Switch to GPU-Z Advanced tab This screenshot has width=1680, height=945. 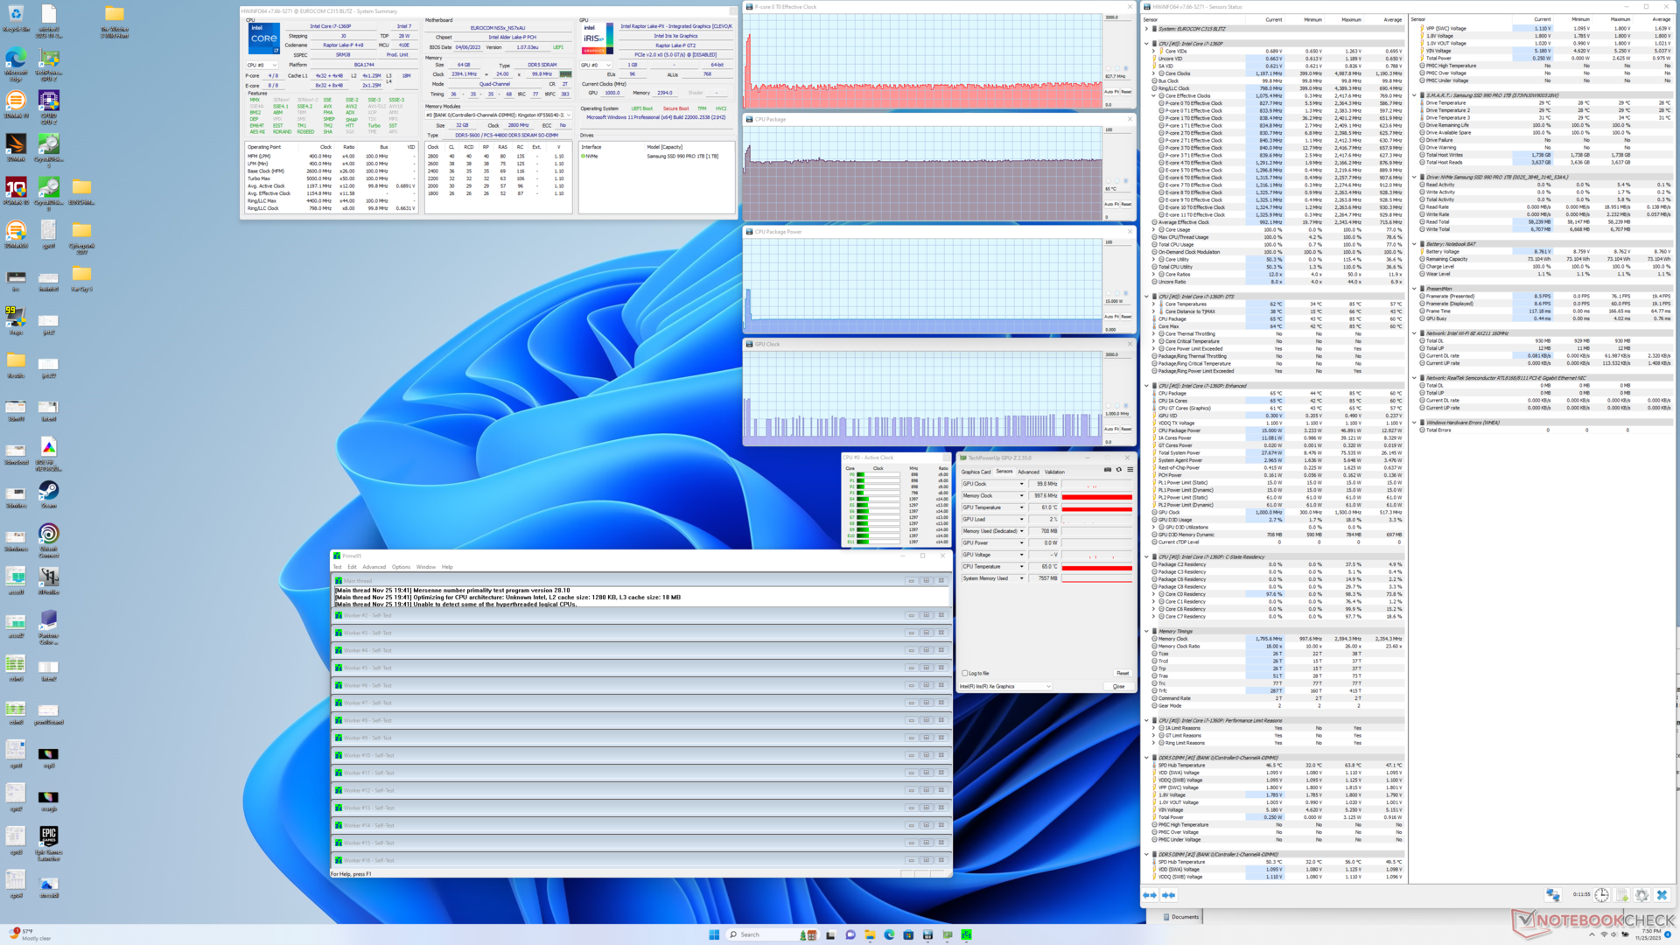click(1028, 472)
